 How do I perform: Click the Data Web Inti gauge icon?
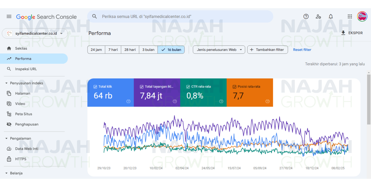point(9,148)
